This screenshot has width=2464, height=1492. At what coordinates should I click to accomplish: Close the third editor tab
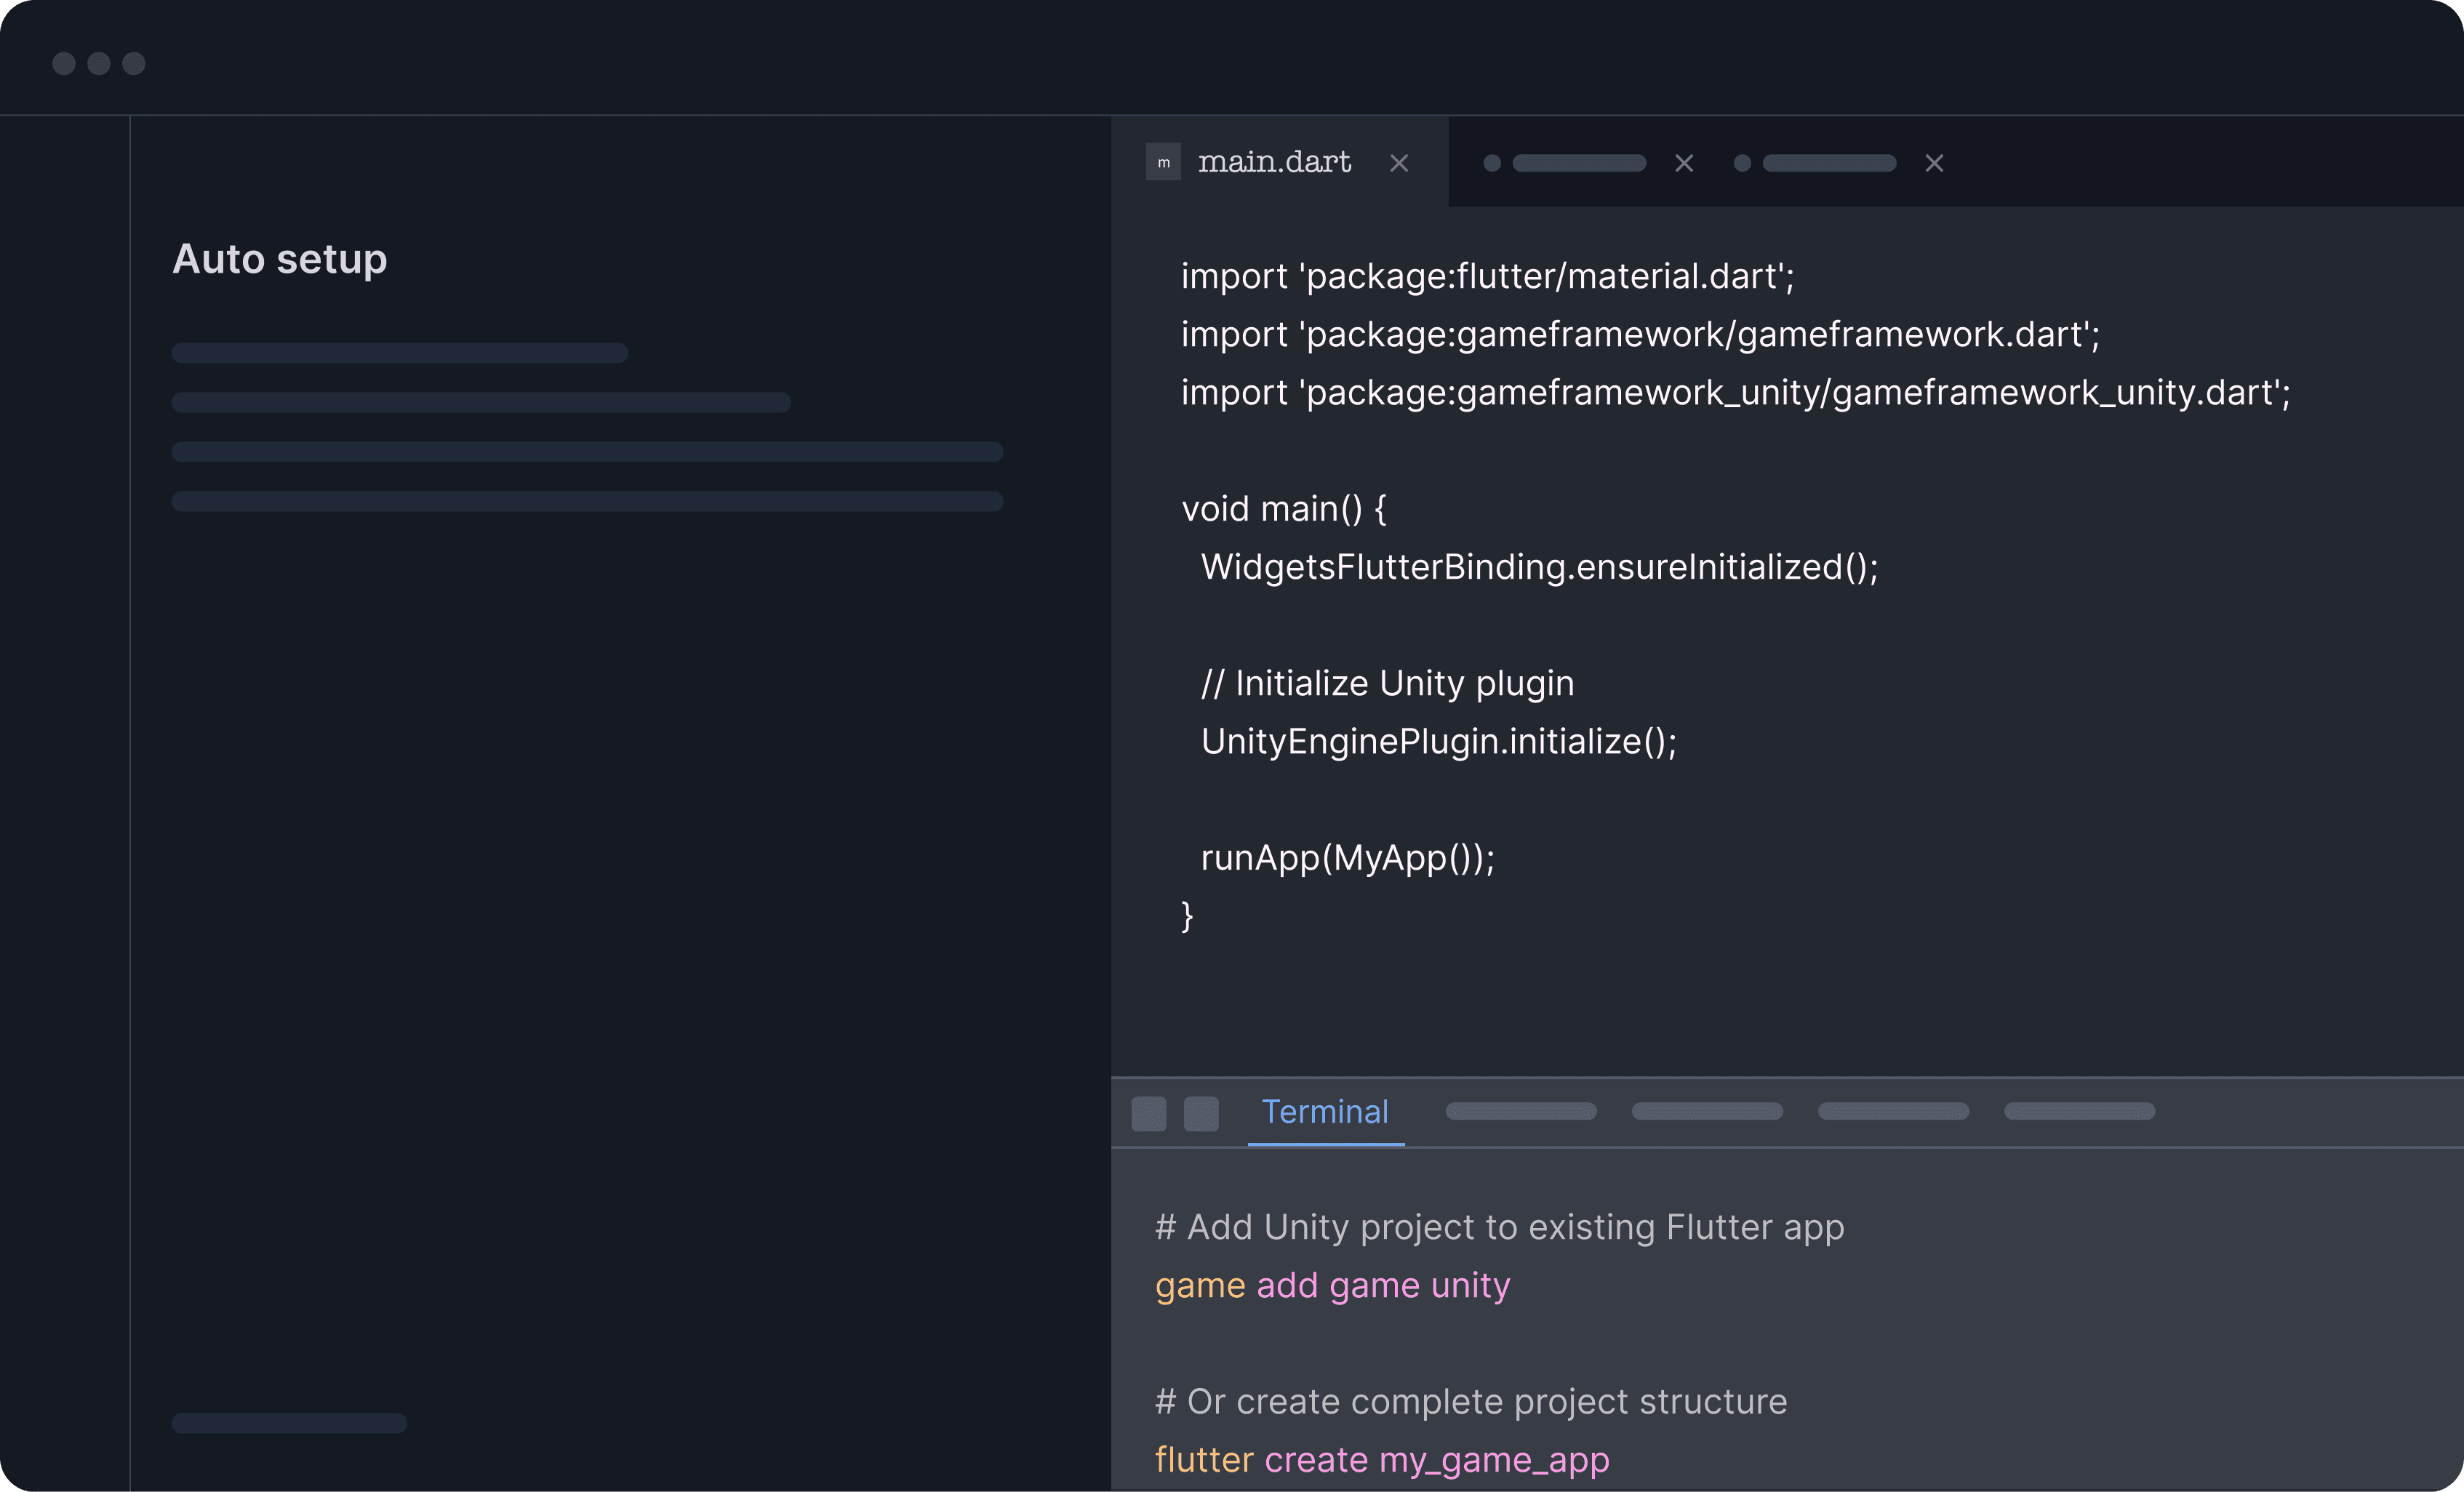[1934, 163]
